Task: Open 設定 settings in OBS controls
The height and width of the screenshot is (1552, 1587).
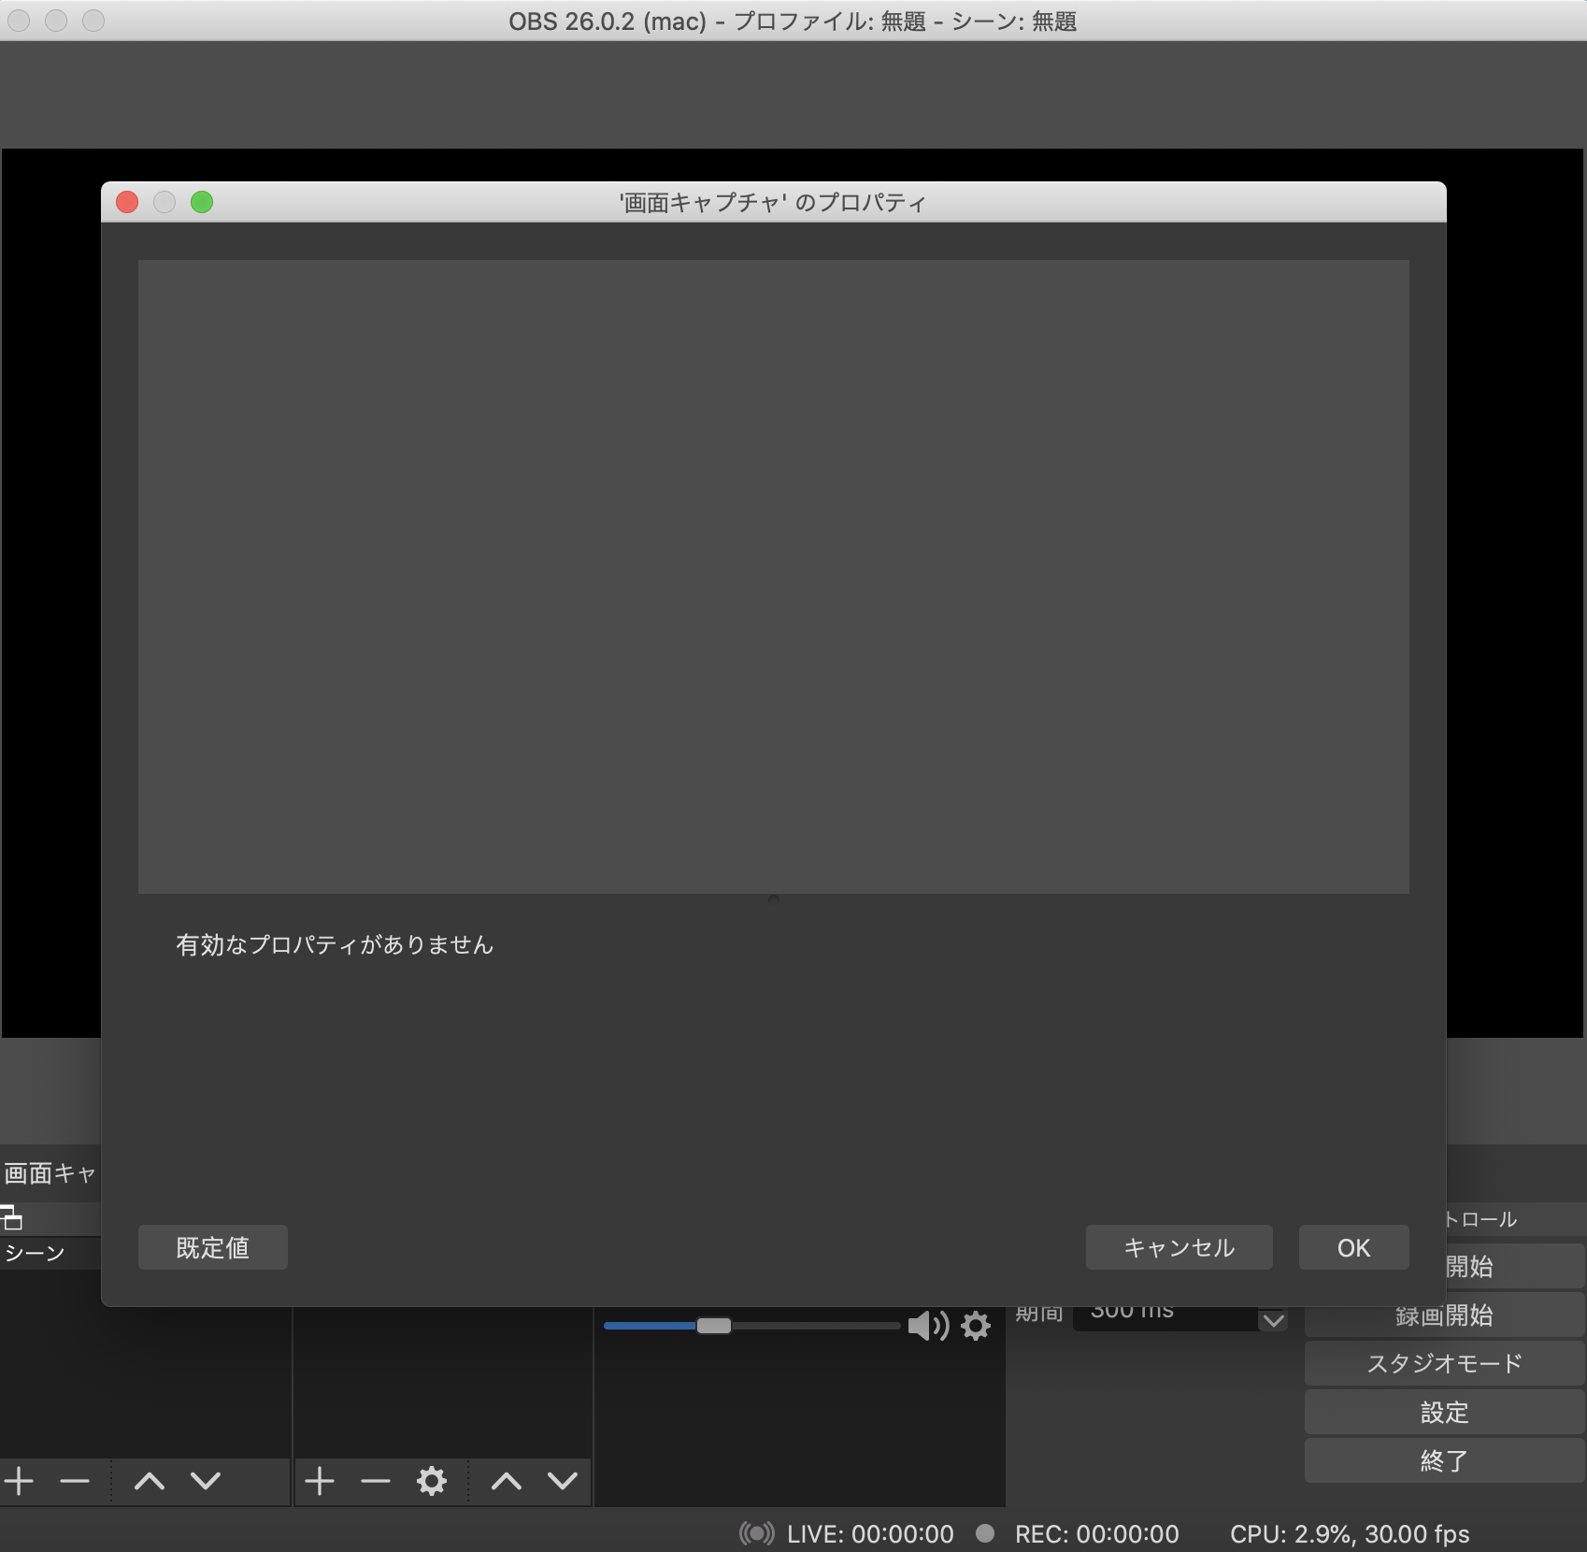Action: pos(1444,1412)
